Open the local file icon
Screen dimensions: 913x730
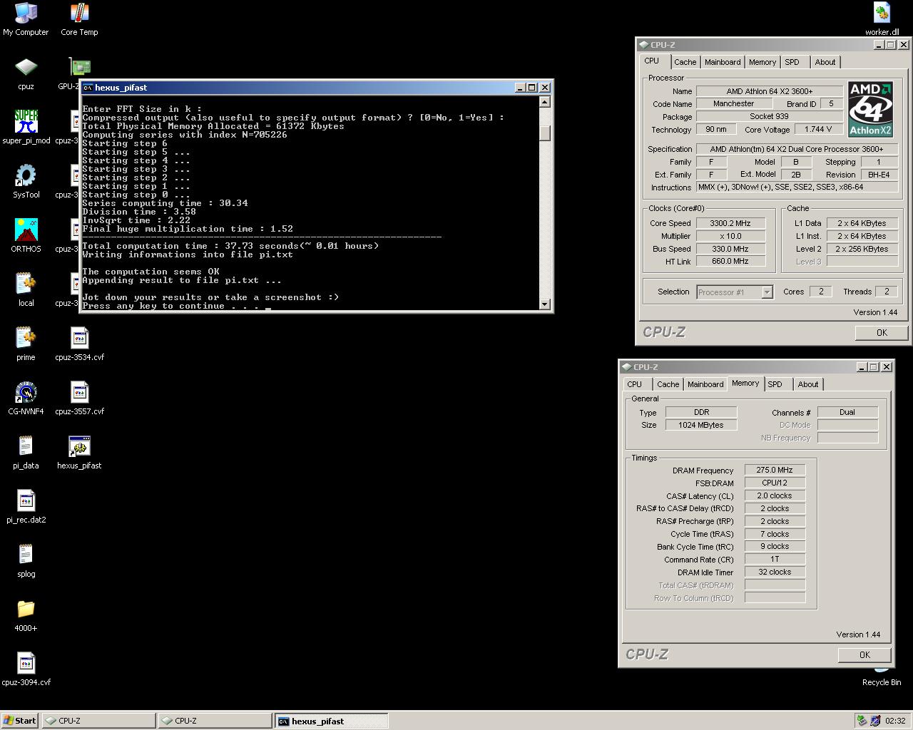26,289
